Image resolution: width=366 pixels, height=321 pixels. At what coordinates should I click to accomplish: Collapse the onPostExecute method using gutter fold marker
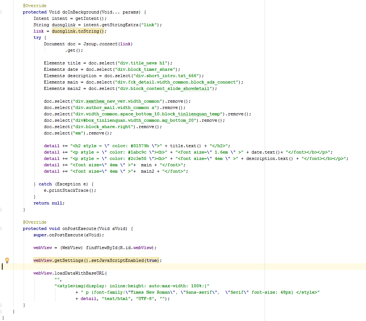click(1, 228)
